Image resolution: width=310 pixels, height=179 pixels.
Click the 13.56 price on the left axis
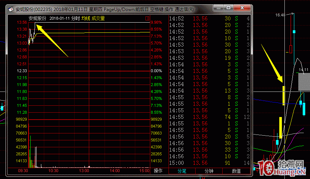tap(22, 22)
